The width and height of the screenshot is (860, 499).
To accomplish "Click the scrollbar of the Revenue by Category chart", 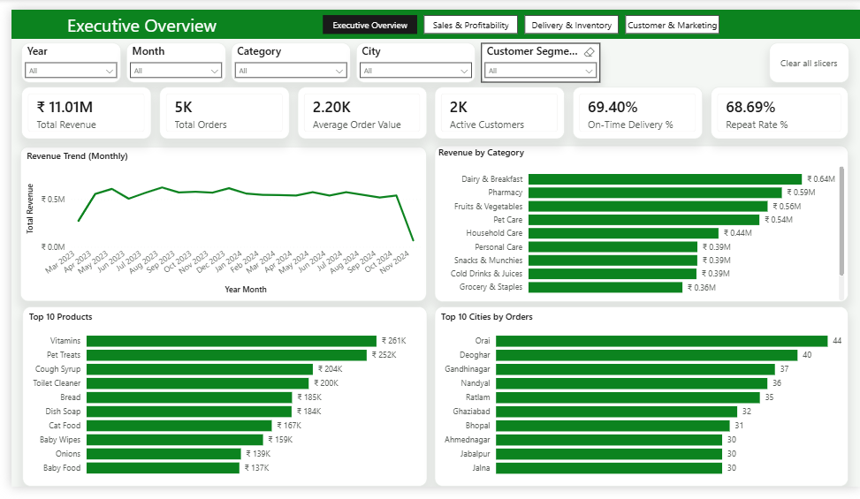I will tap(841, 222).
